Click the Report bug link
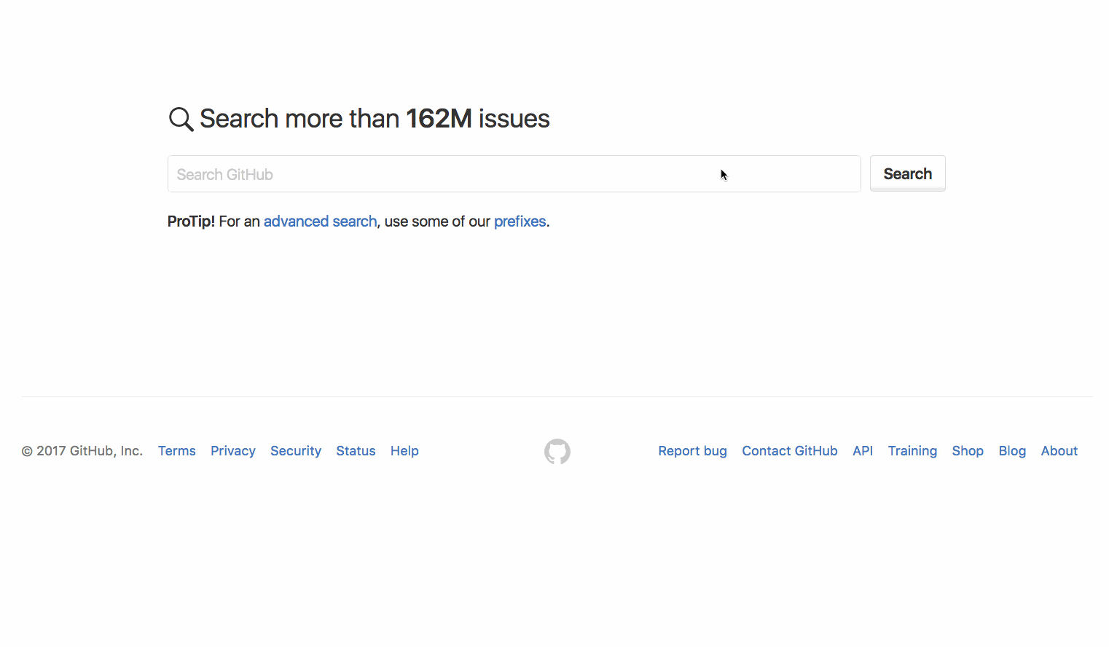This screenshot has width=1109, height=647. pyautogui.click(x=692, y=451)
